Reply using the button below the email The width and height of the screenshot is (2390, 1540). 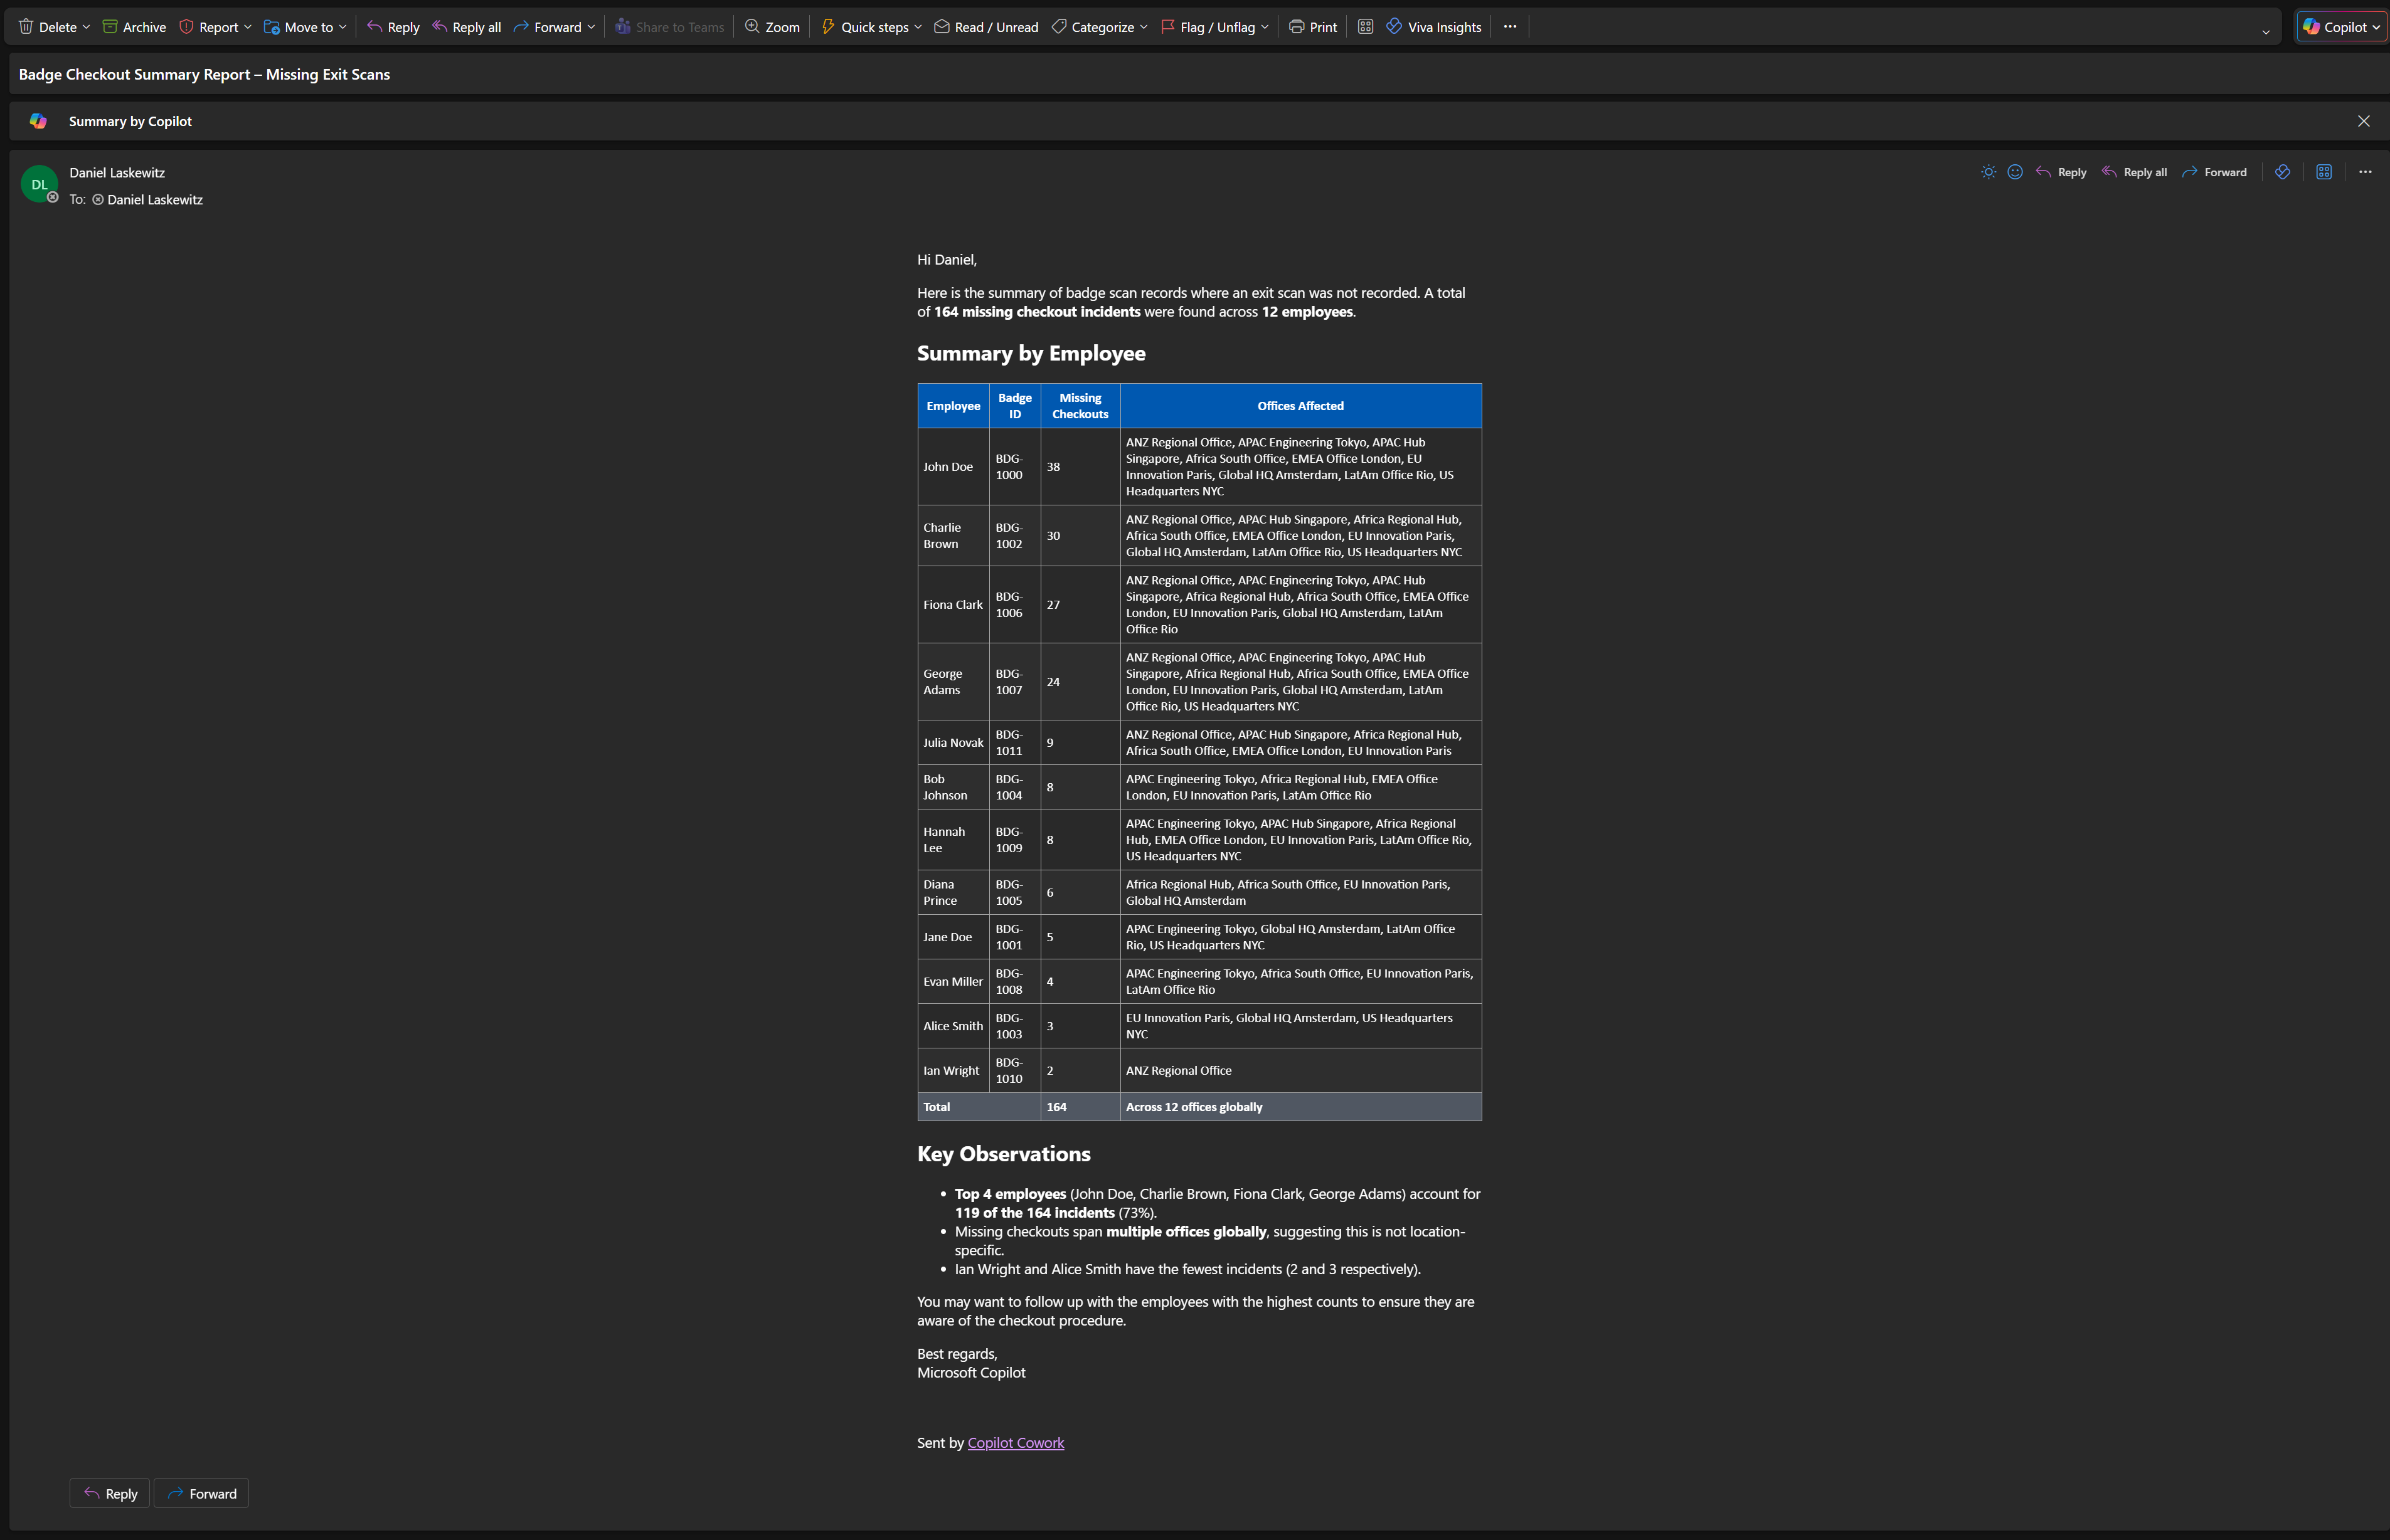coord(108,1493)
